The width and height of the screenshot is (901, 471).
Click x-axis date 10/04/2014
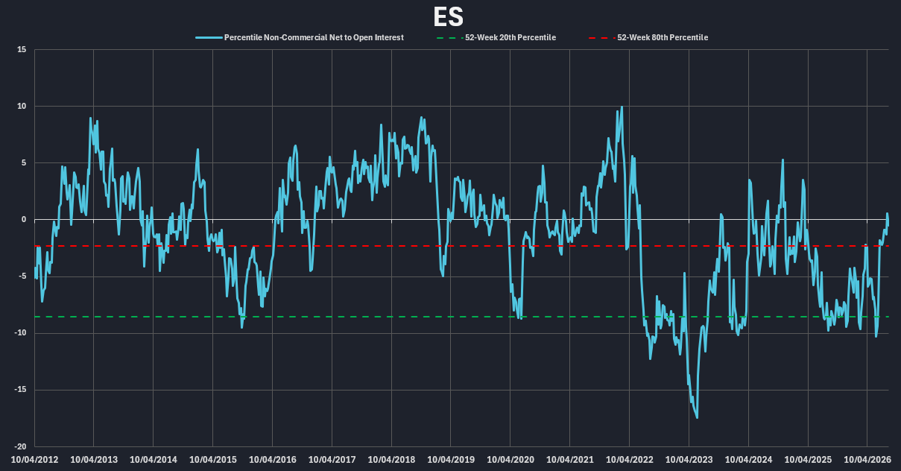pos(154,460)
